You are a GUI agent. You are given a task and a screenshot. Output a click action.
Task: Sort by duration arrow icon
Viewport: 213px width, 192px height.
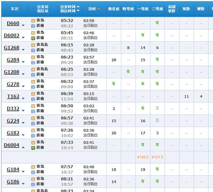pyautogui.click(x=99, y=9)
